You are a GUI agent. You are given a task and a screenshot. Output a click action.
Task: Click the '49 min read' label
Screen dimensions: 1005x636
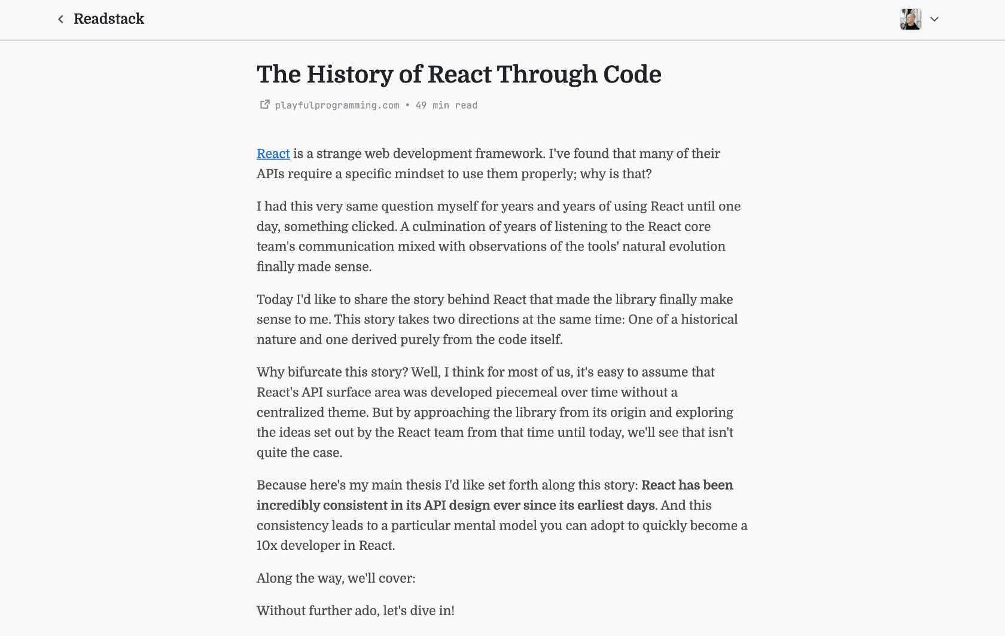pos(446,105)
